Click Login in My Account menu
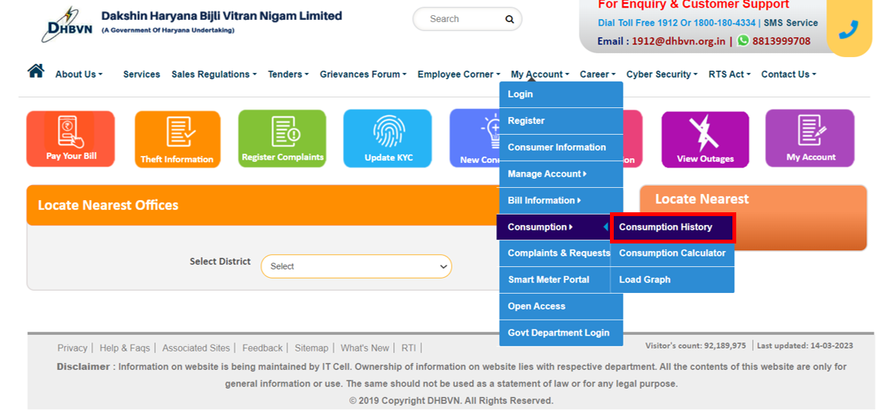Viewport: 883px width, 420px height. (x=521, y=94)
